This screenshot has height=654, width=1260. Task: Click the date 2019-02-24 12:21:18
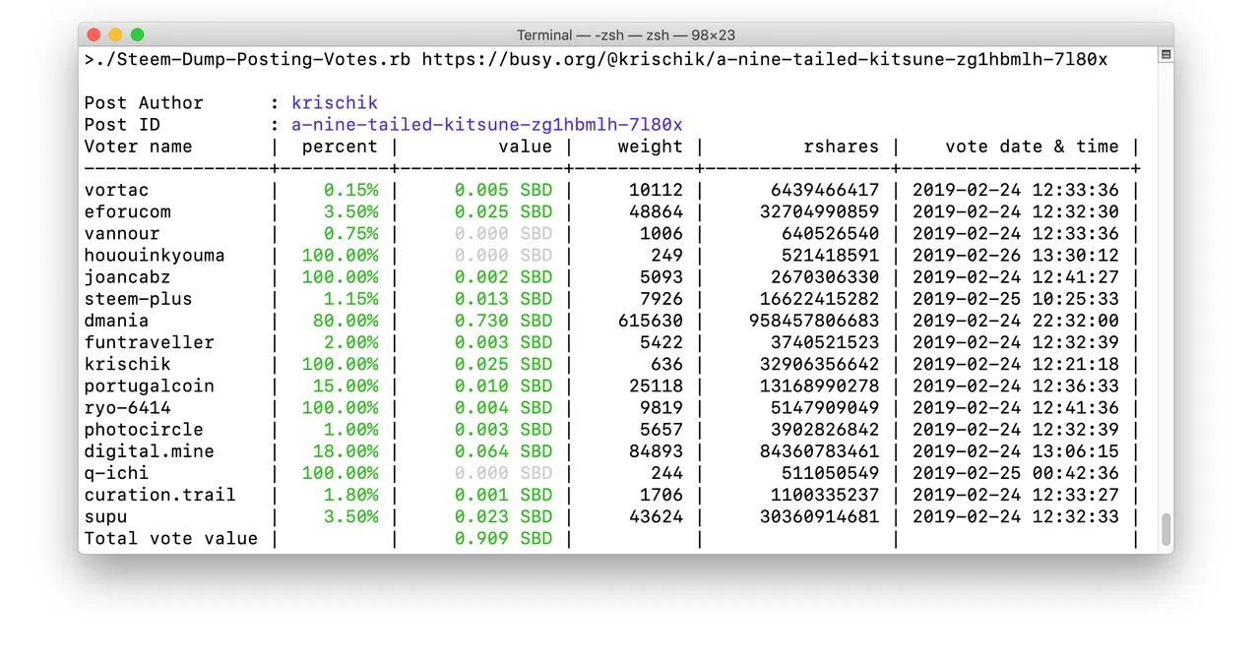click(x=1015, y=364)
